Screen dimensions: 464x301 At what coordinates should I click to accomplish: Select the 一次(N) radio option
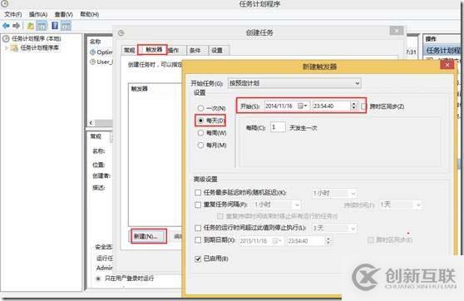pos(200,108)
